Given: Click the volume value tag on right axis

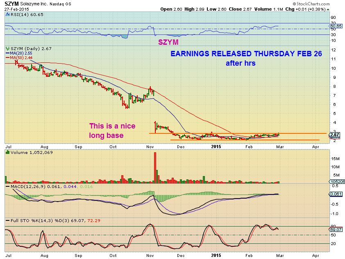Looking at the screenshot, I should coord(337,182).
